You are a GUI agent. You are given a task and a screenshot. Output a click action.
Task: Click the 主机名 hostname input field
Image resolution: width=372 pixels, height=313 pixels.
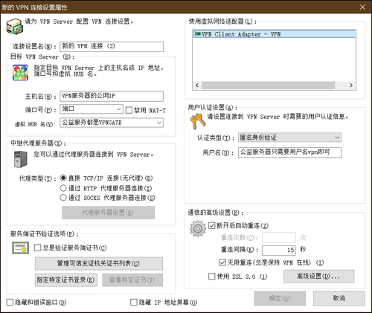point(112,96)
